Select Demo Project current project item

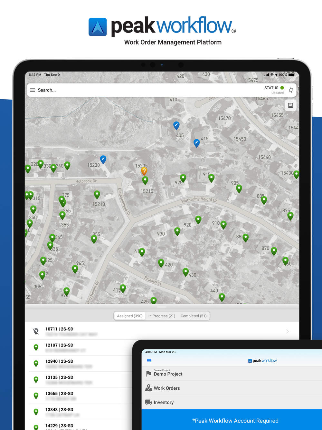tap(232, 374)
